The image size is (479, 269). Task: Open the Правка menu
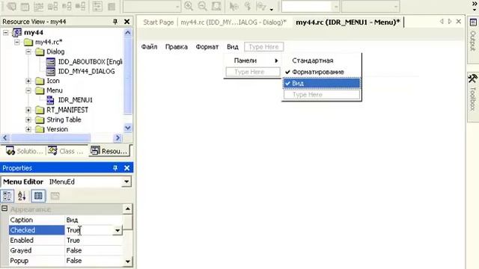(177, 47)
